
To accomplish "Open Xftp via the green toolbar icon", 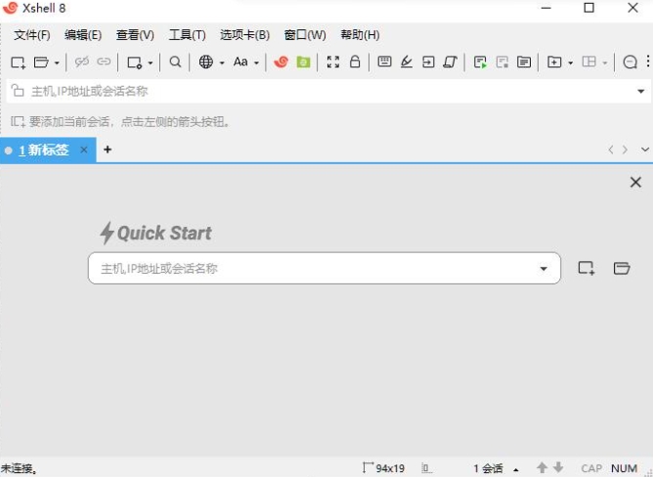I will coord(303,63).
